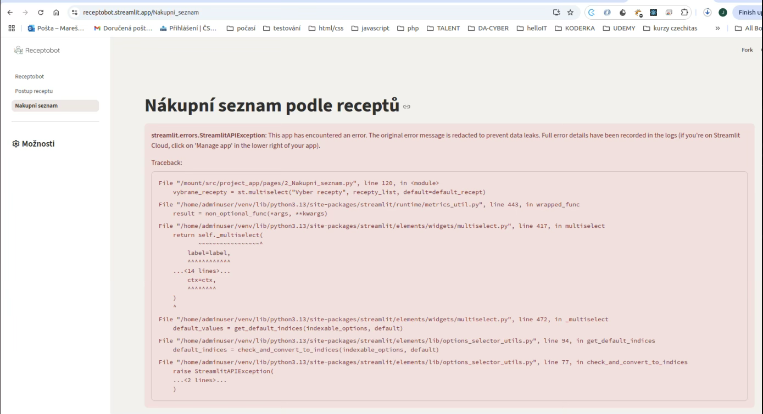Click the Fork button

tap(747, 50)
